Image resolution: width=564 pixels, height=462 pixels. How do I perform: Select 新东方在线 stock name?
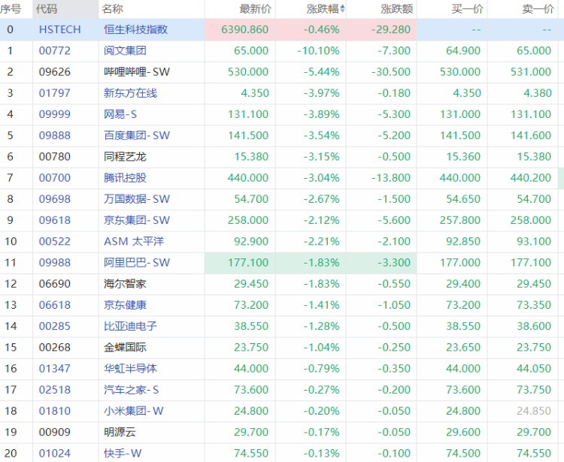click(x=130, y=93)
